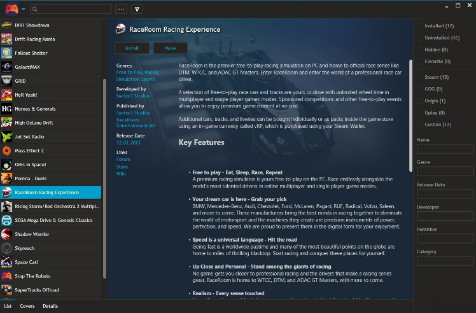Click the Genre filter input field

(445, 171)
